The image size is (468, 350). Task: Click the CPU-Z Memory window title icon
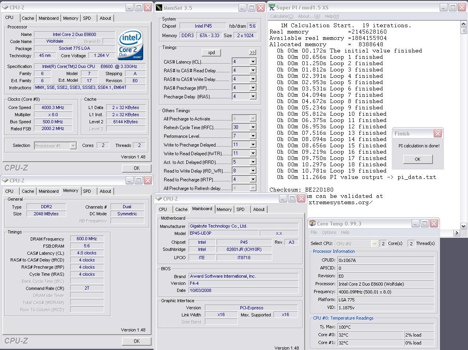(5, 180)
